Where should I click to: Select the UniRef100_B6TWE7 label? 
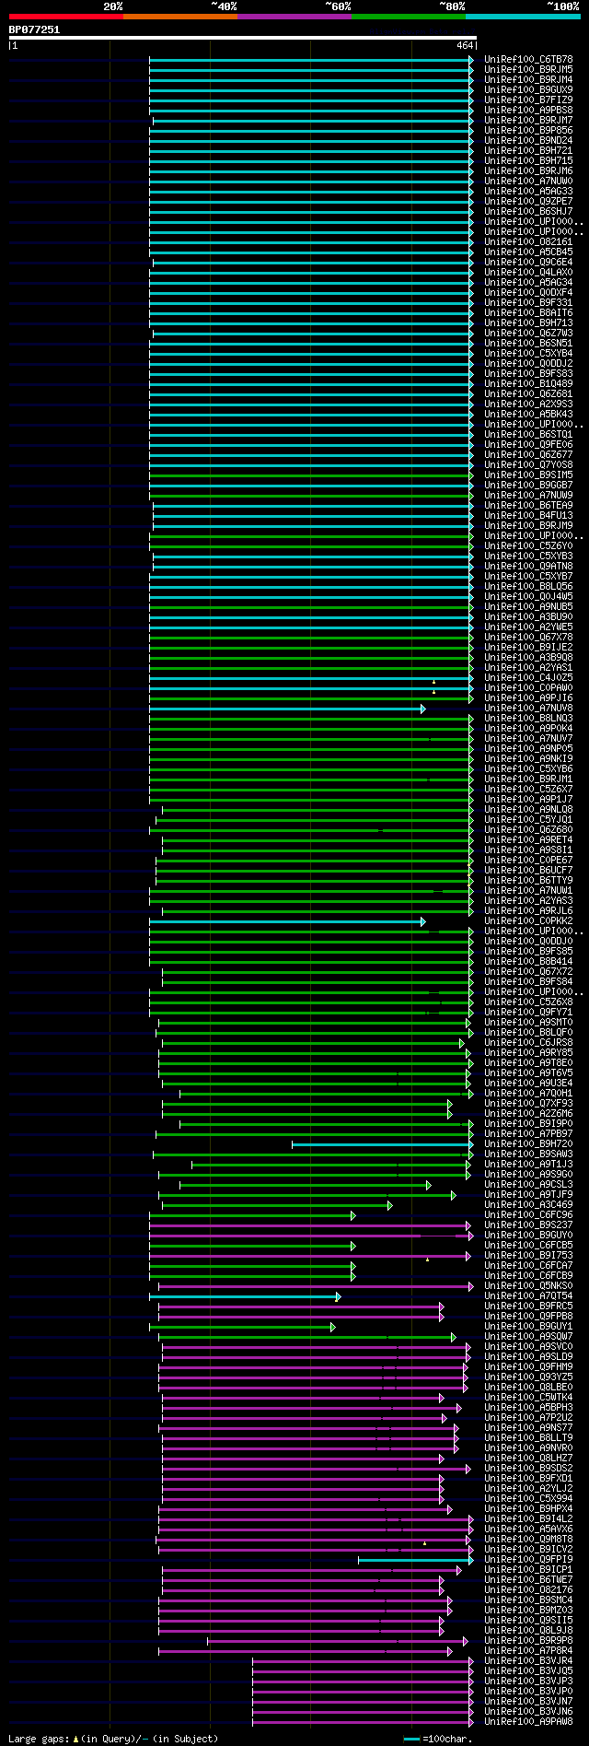[528, 1579]
